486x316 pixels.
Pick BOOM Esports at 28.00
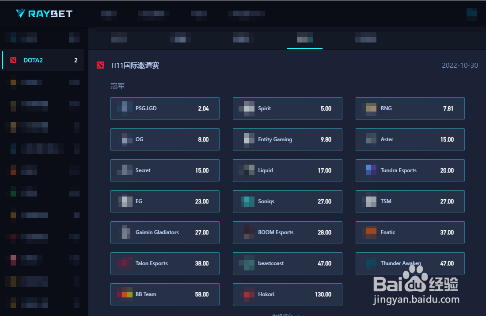(287, 232)
